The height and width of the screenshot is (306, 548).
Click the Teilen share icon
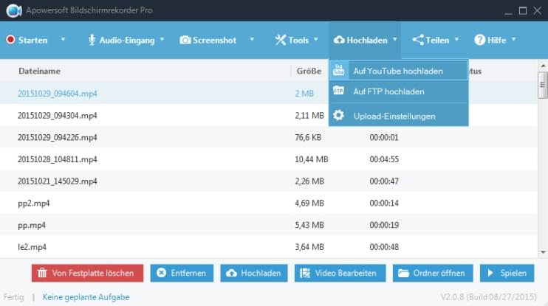418,40
